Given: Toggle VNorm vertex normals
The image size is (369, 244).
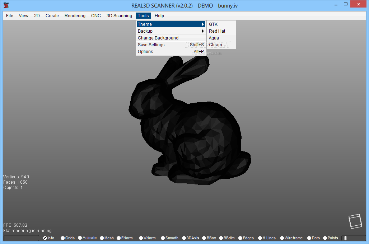Looking at the screenshot, I should coord(147,238).
